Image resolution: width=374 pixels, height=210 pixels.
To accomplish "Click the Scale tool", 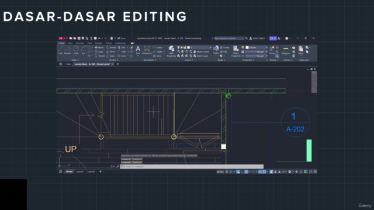I will pos(110,56).
